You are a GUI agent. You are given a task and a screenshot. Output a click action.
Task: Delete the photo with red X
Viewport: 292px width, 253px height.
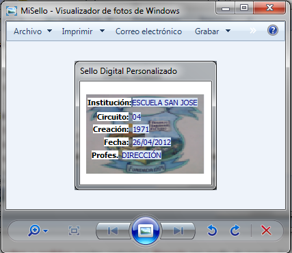pyautogui.click(x=266, y=230)
